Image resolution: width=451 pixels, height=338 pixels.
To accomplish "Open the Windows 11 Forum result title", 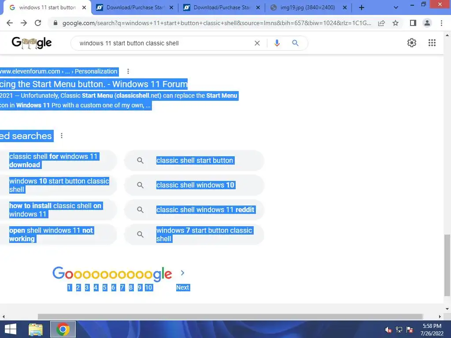I will click(x=94, y=84).
